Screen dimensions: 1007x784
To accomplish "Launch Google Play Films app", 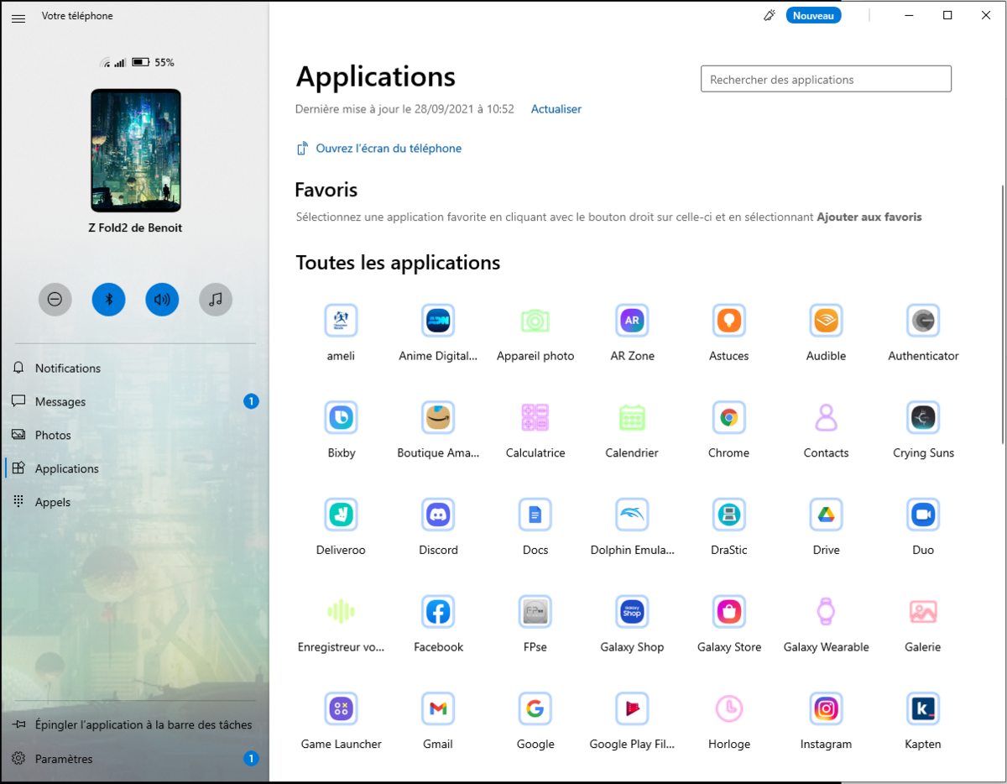I will (x=632, y=708).
